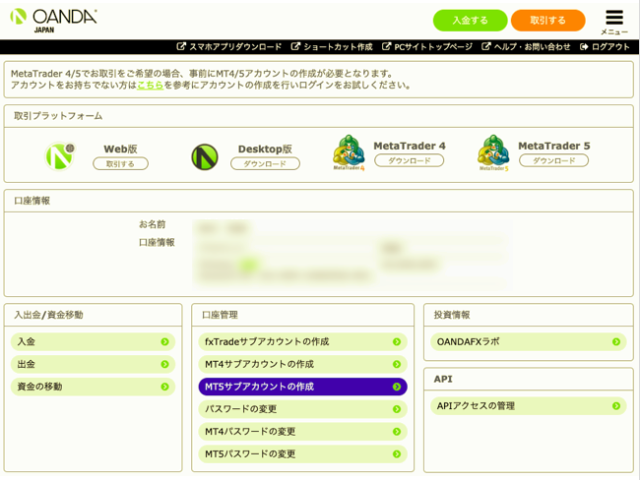This screenshot has width=640, height=480.
Task: Click the external-link icon beside ショートカット作成
Action: coord(295,46)
